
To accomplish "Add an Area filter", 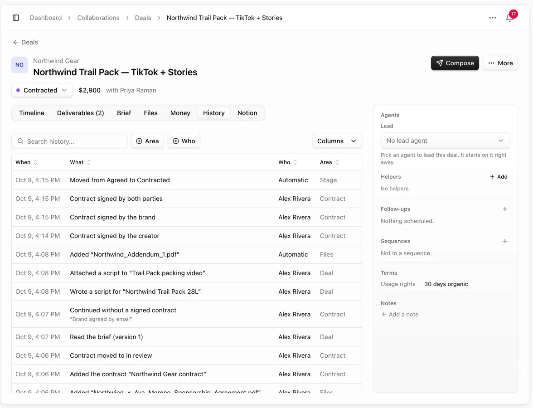I will [148, 141].
